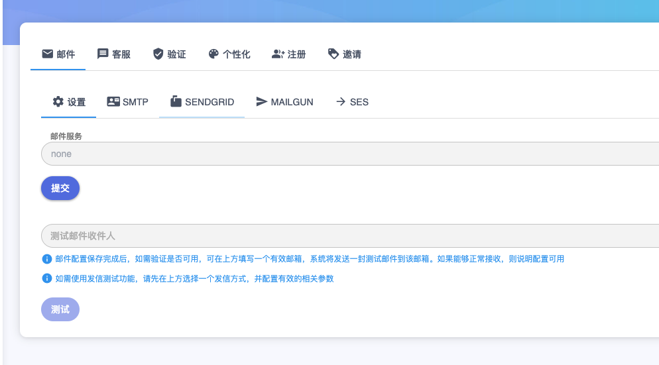Switch to the SES sub-tab label
659x365 pixels.
click(x=359, y=102)
